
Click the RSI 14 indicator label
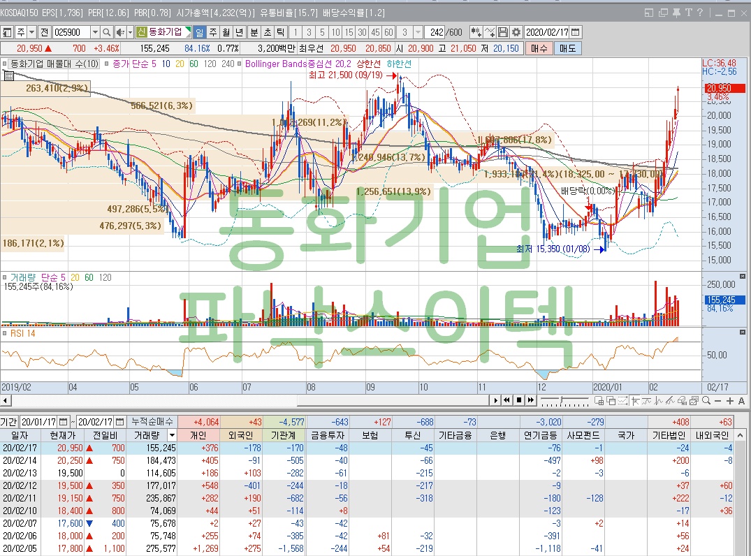pos(22,333)
